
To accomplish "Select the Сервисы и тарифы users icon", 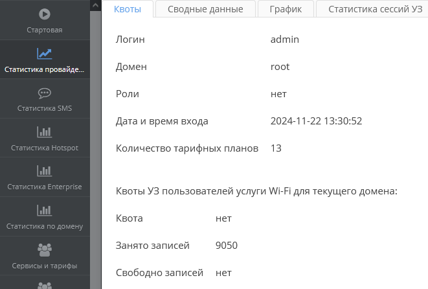I will pos(44,249).
